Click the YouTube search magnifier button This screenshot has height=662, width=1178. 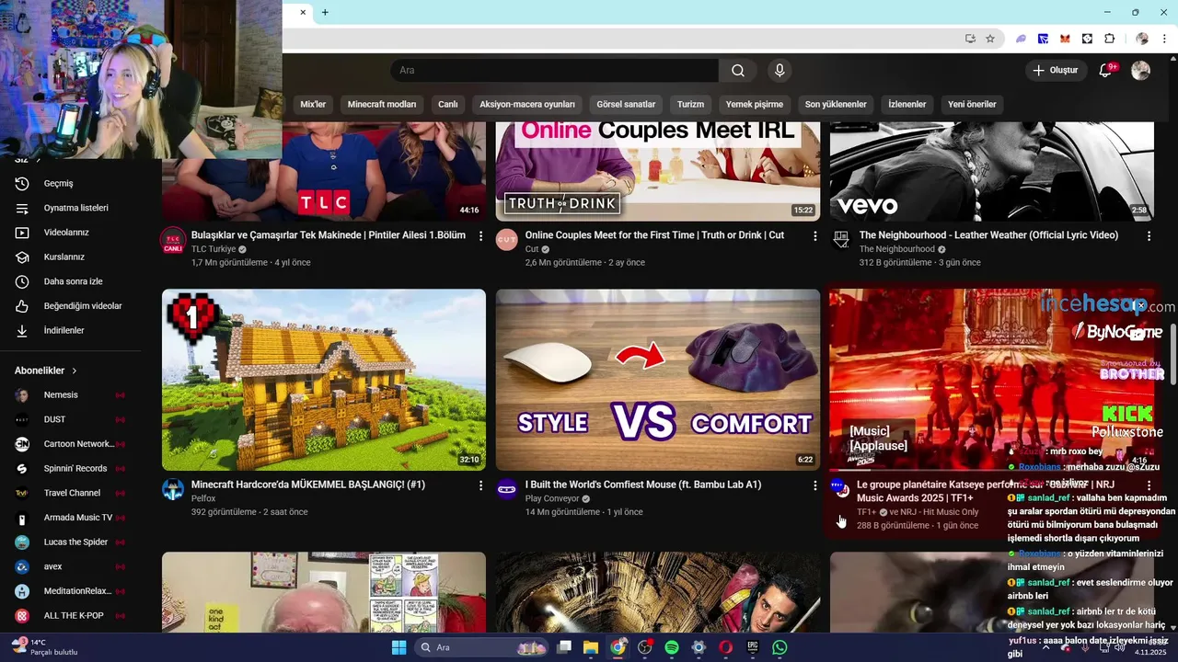pos(738,71)
